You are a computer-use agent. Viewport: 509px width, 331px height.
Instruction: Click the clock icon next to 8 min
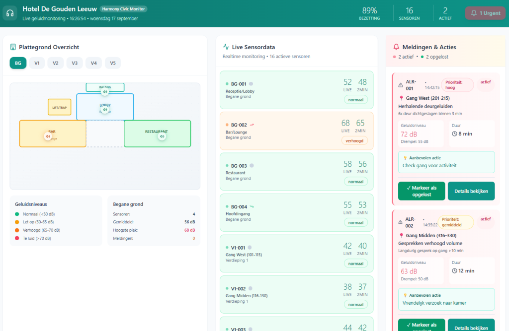click(x=454, y=133)
